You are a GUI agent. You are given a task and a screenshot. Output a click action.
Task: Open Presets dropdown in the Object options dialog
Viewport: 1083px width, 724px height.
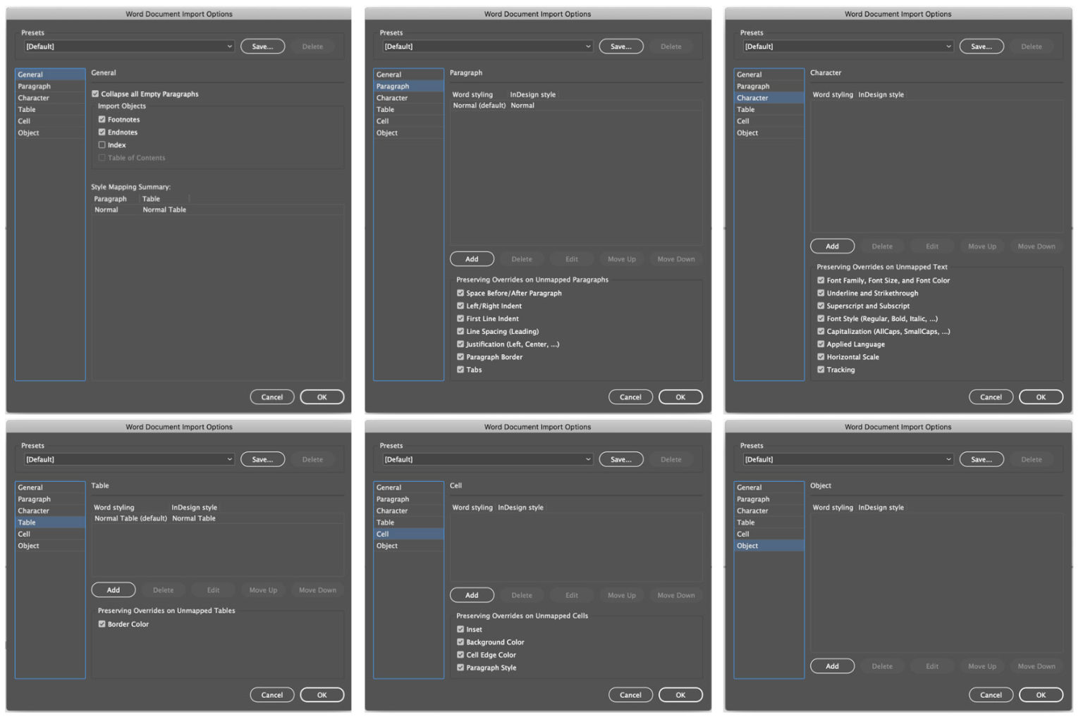click(848, 459)
